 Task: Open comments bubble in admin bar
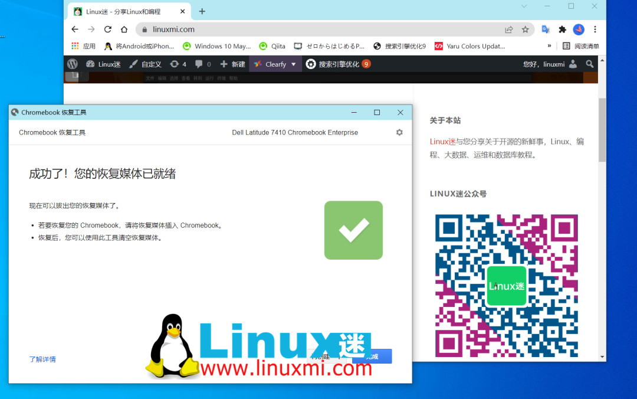[x=203, y=64]
